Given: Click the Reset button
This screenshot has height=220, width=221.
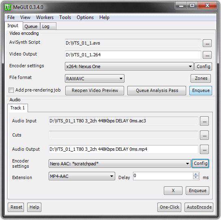Looking at the screenshot, I should (x=16, y=207).
